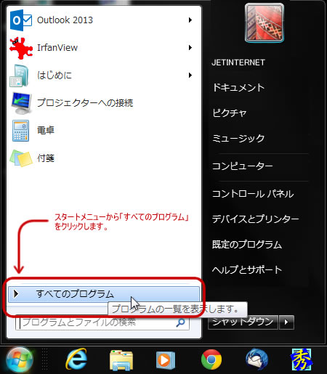The height and width of the screenshot is (374, 327).
Task: Expand Outlook 2013 jump list arrow
Action: pyautogui.click(x=190, y=20)
